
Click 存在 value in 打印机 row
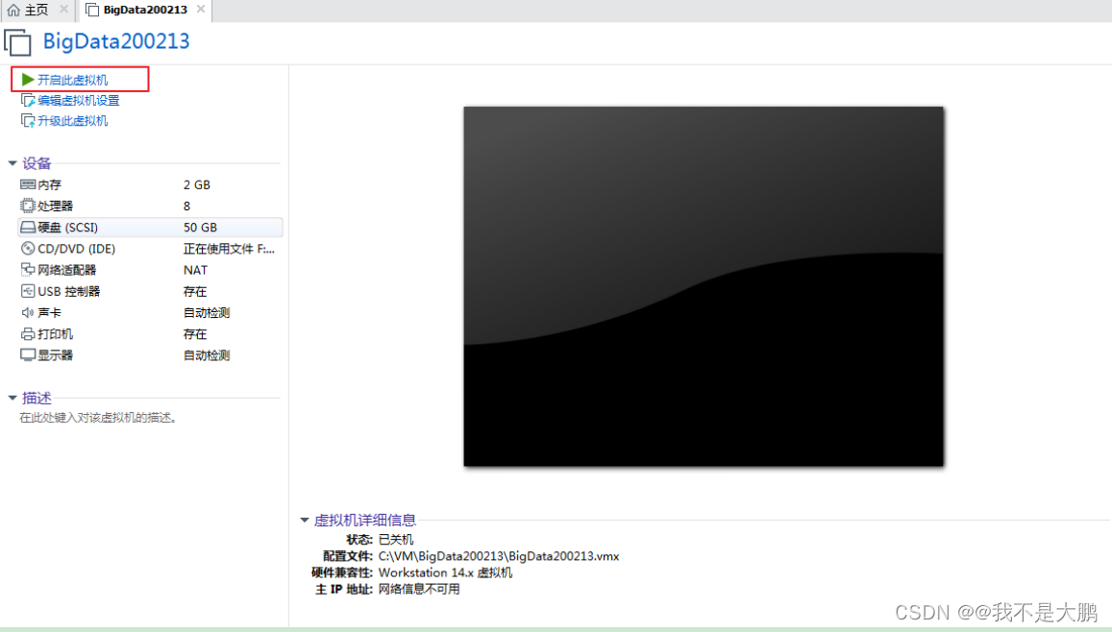(195, 333)
